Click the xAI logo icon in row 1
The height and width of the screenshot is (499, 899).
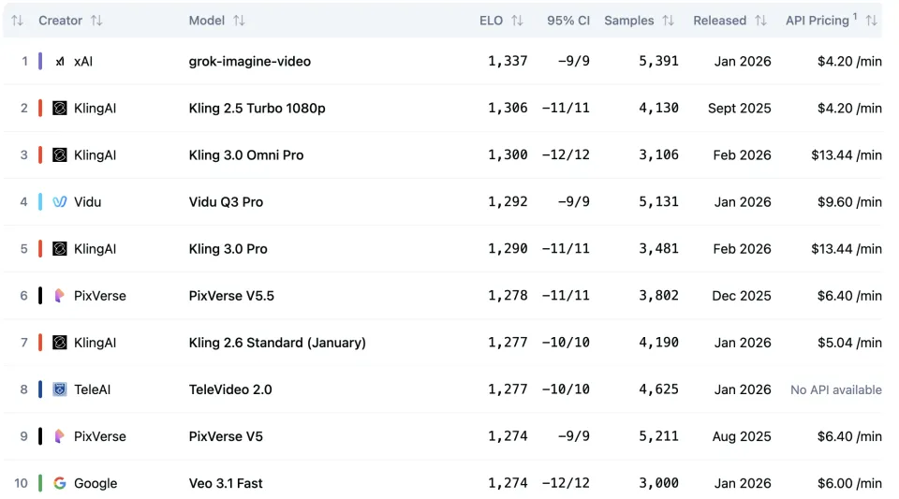(60, 62)
